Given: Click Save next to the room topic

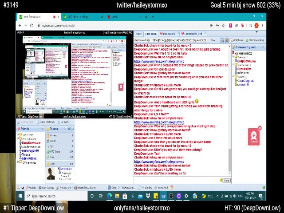Looking at the screenshot, I should pos(213,39).
